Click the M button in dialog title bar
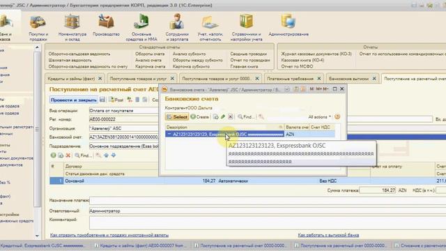The width and height of the screenshot is (446, 251). 312,89
